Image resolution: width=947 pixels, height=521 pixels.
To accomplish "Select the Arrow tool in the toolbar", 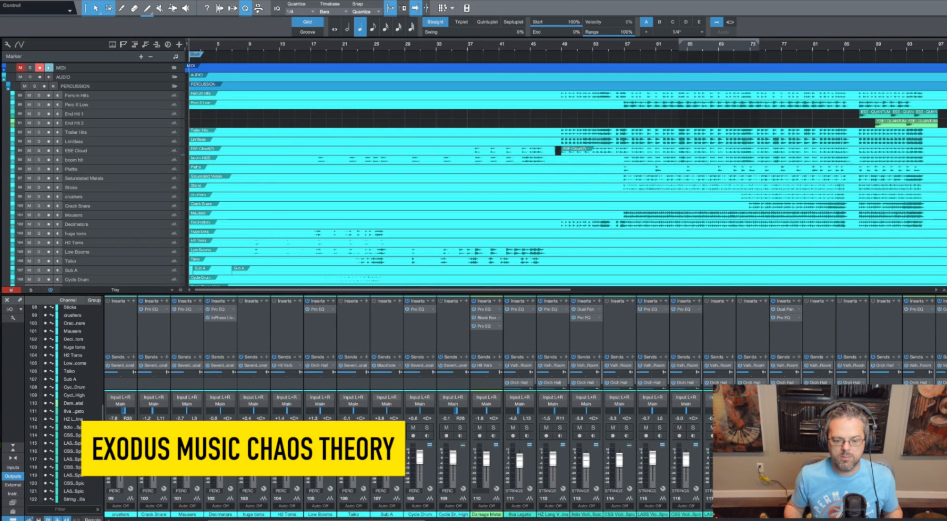I will (x=96, y=8).
